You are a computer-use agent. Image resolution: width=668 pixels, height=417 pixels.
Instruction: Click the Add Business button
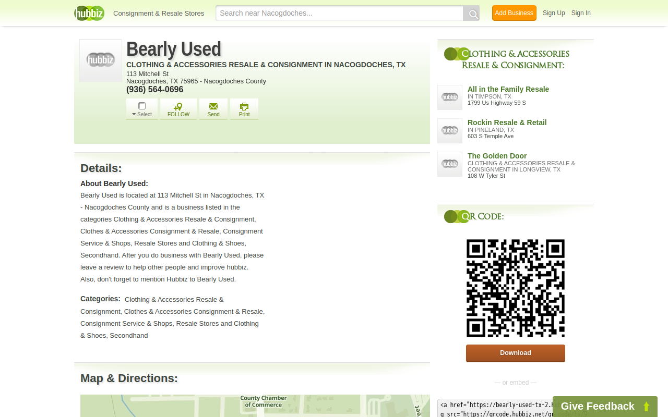pyautogui.click(x=514, y=13)
